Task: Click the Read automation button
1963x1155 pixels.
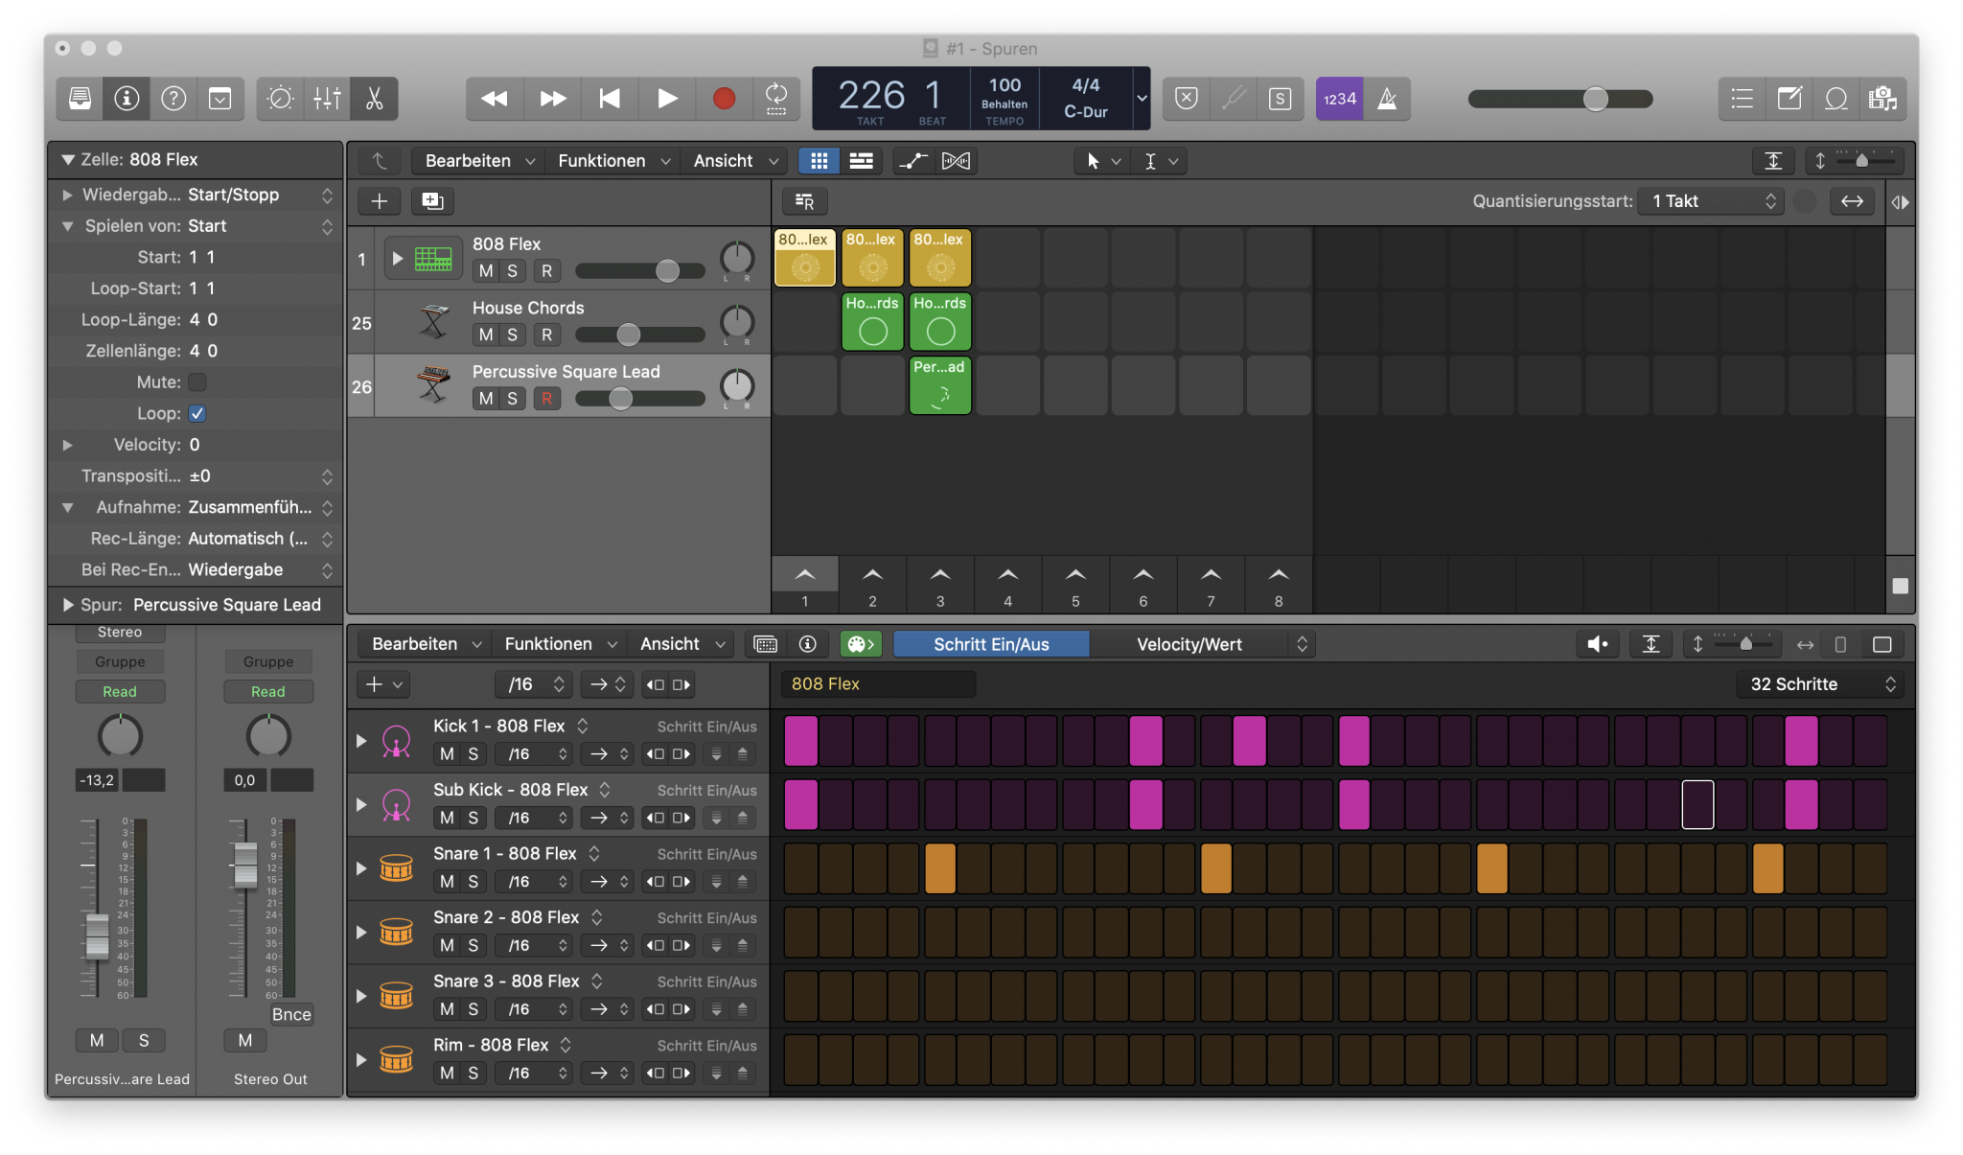Action: pyautogui.click(x=120, y=691)
